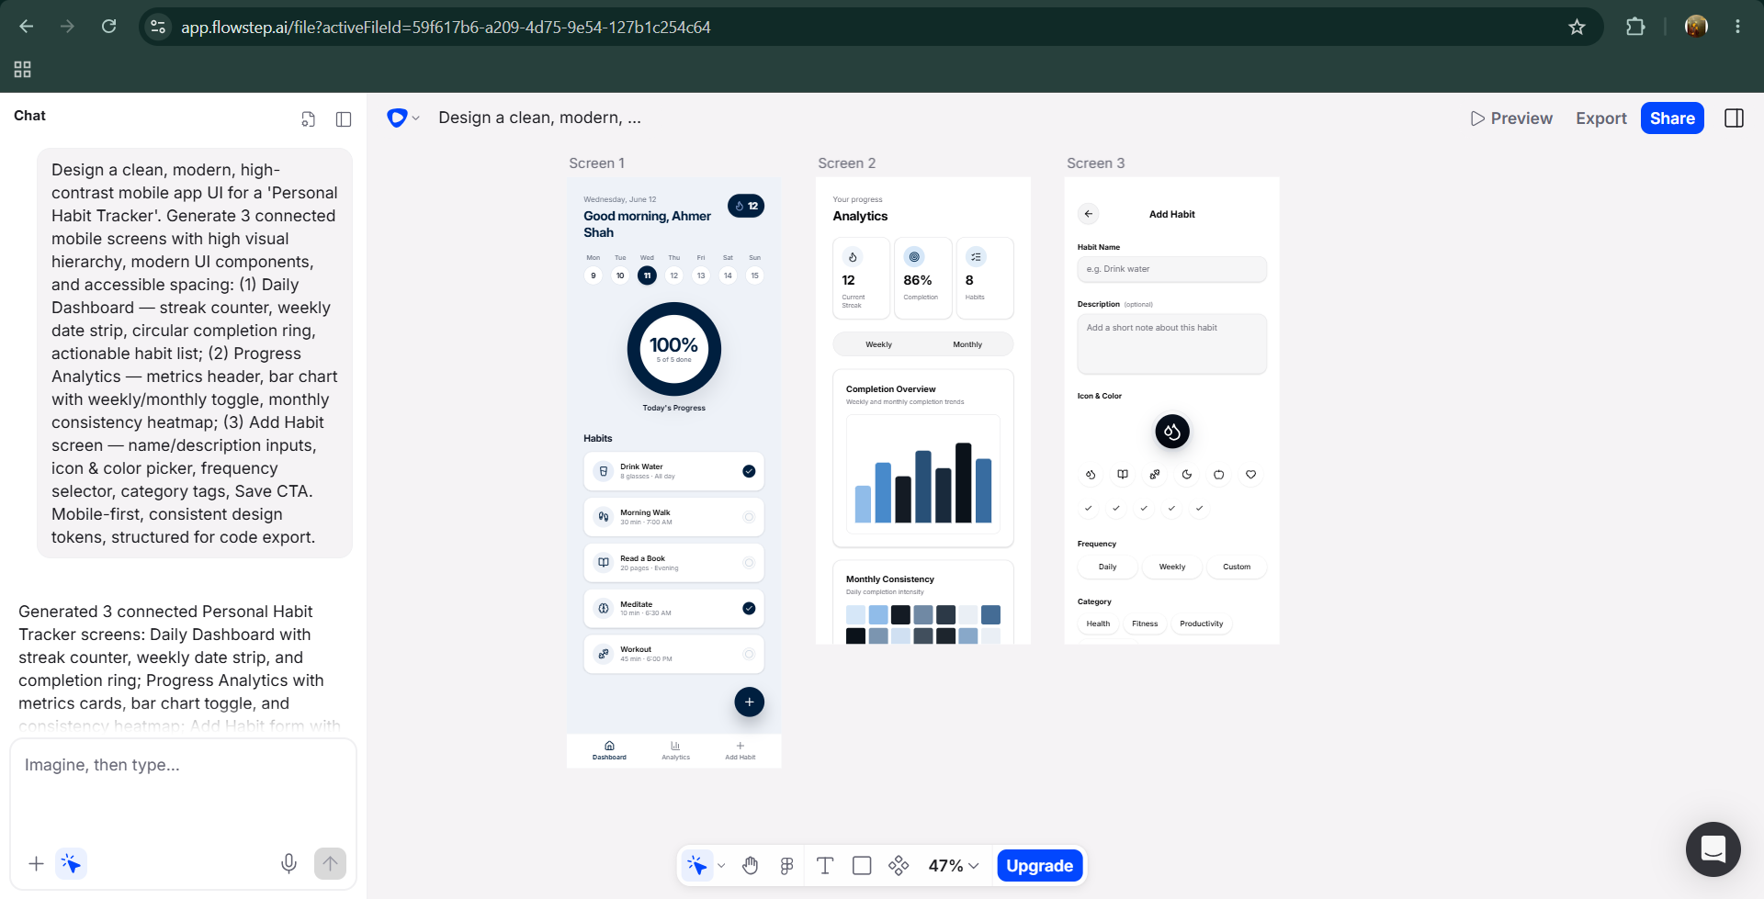Pick the heart icon in icon picker
The image size is (1764, 899).
[x=1250, y=475]
